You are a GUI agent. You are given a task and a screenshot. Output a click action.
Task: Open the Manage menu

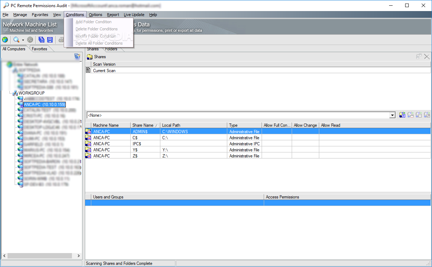(x=20, y=15)
